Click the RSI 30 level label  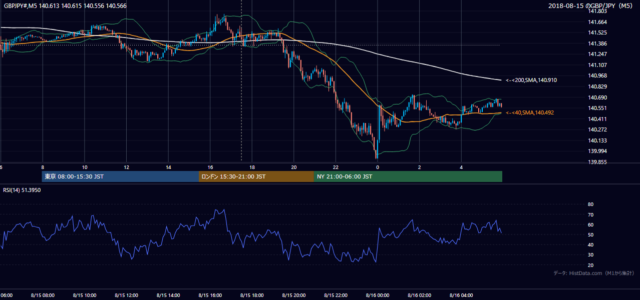pos(590,254)
